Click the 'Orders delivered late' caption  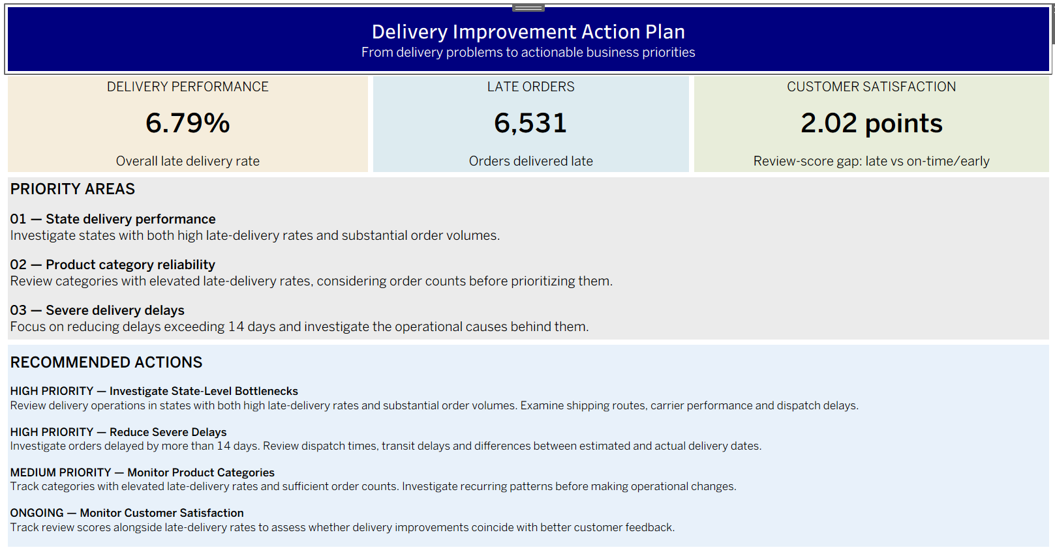point(531,161)
